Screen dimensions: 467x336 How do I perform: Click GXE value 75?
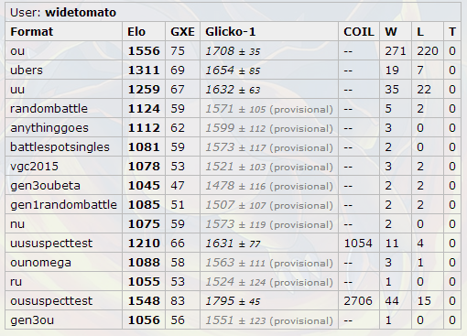[x=178, y=51]
